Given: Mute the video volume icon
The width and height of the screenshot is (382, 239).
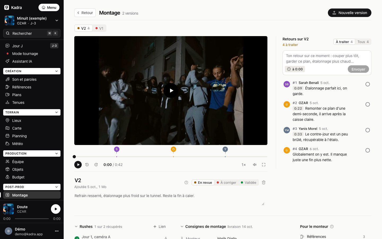Looking at the screenshot, I should tap(255, 165).
